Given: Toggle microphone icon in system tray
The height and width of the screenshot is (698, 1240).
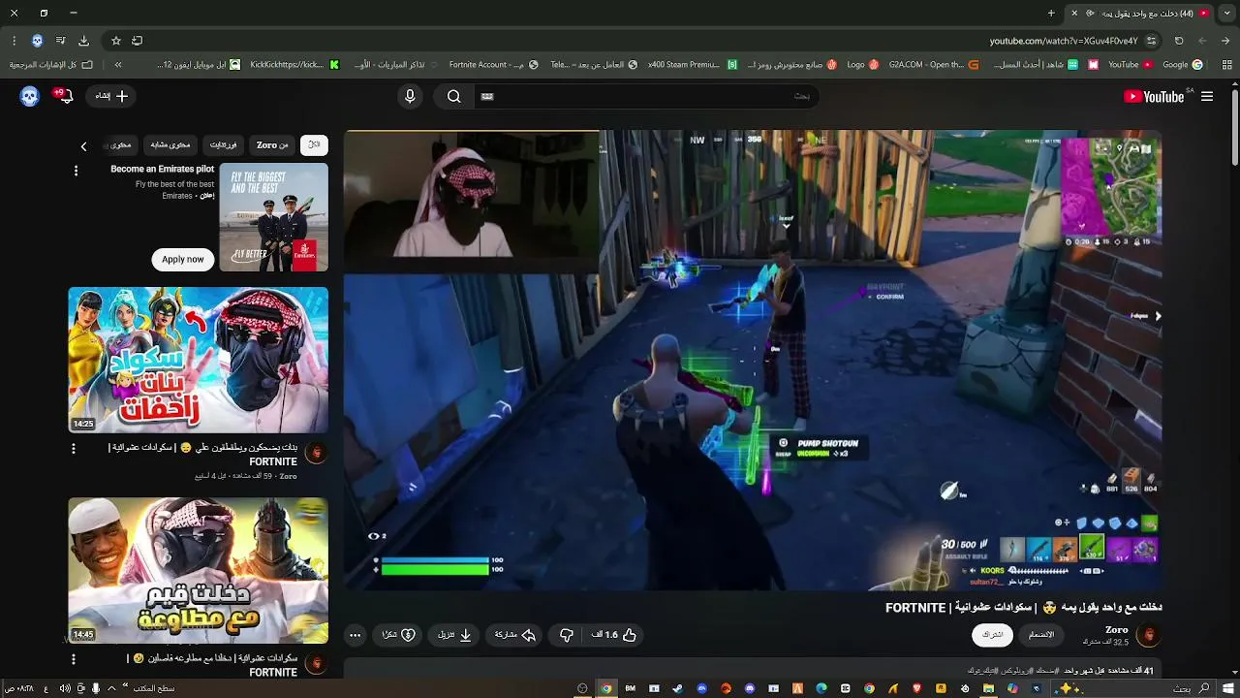Looking at the screenshot, I should click(x=96, y=688).
